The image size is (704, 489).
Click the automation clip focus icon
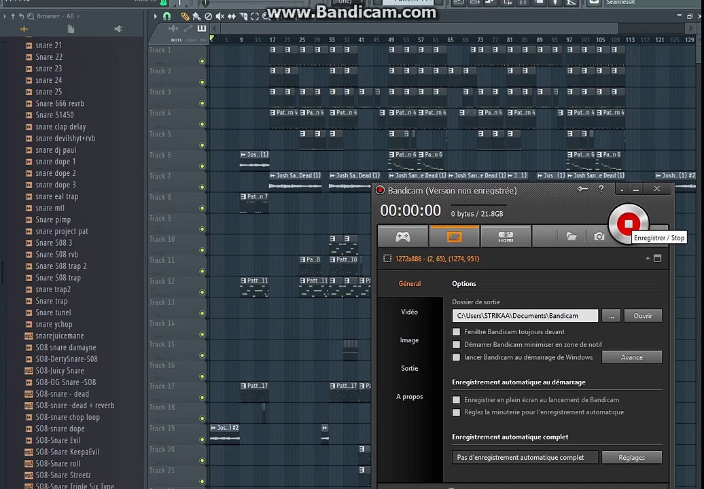coord(188,29)
